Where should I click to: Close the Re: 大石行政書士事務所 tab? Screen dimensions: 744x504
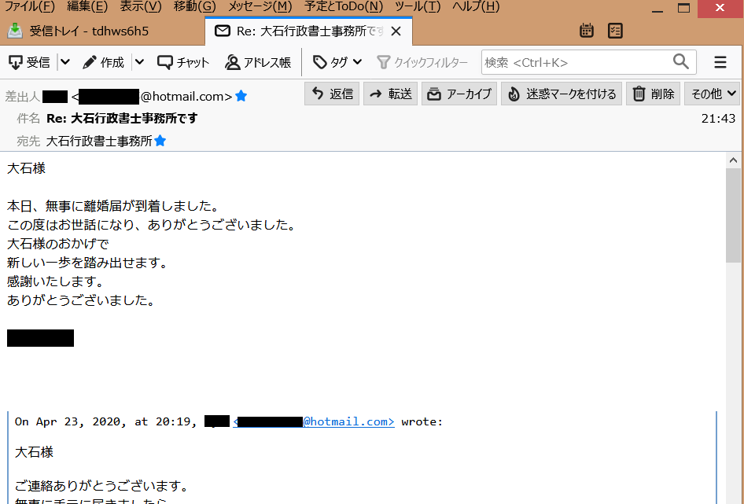(396, 31)
